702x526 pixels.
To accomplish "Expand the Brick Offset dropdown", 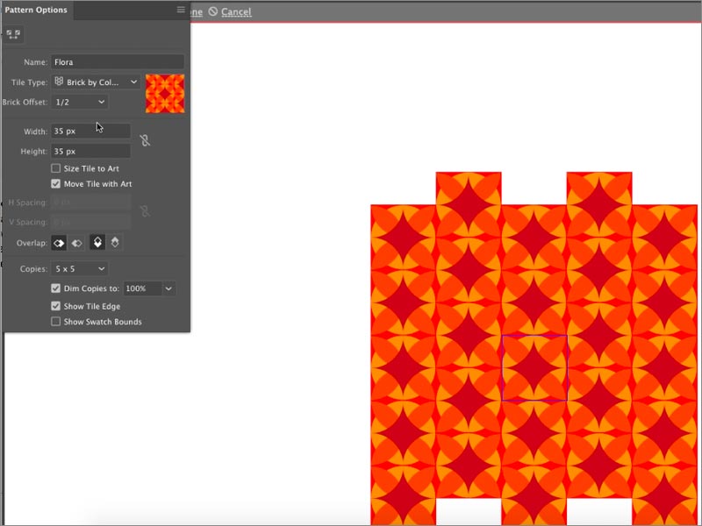I will tap(79, 102).
